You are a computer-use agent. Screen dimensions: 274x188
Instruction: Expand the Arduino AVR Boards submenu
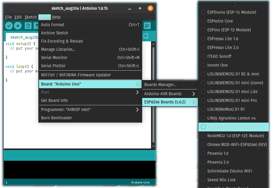[x=170, y=94]
